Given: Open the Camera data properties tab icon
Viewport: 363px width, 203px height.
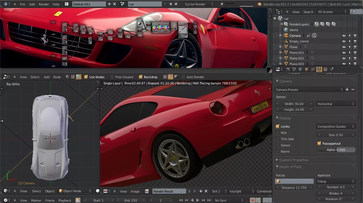Looking at the screenshot, I should point(319,69).
